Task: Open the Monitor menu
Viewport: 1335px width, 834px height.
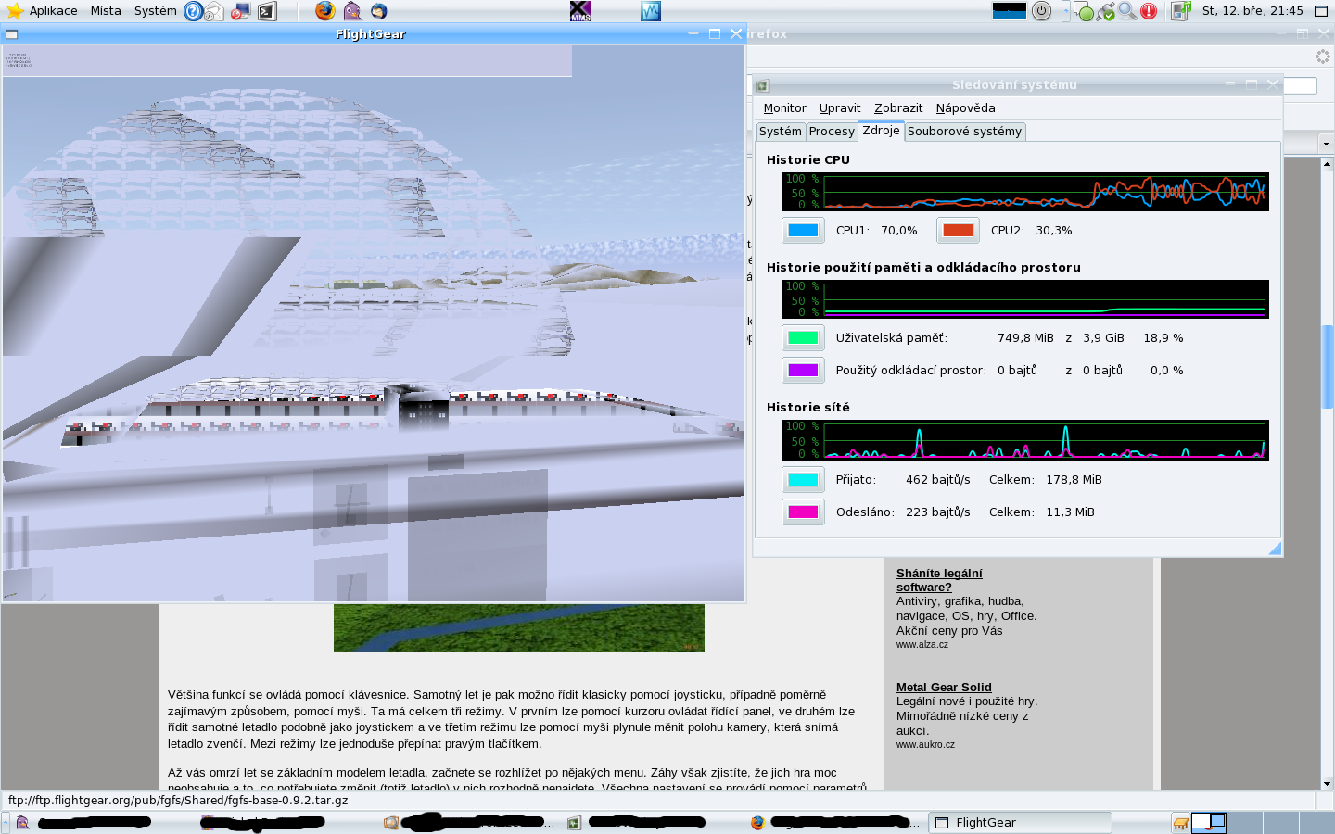Action: (784, 108)
